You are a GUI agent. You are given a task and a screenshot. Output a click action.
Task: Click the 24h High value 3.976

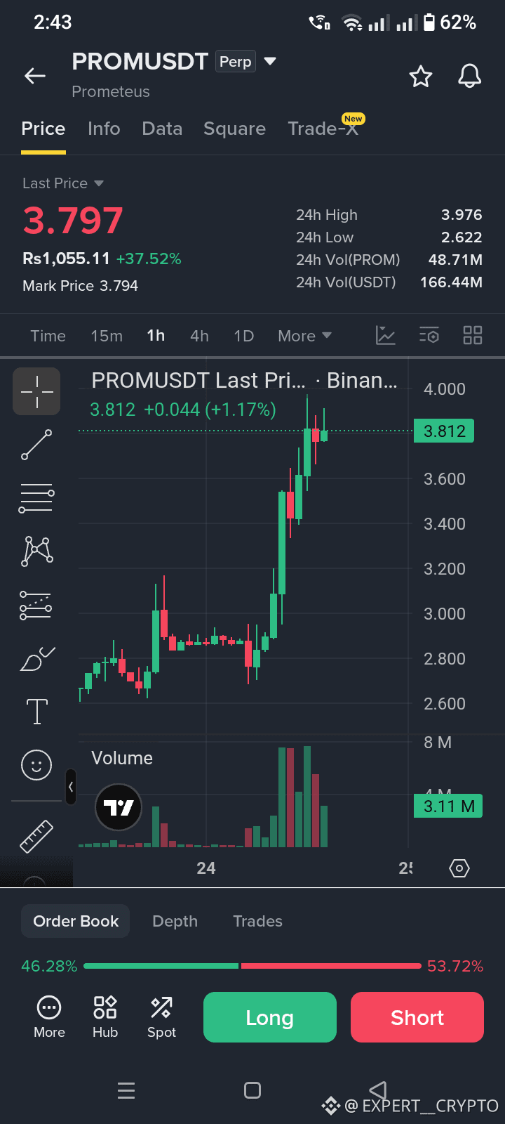(462, 215)
